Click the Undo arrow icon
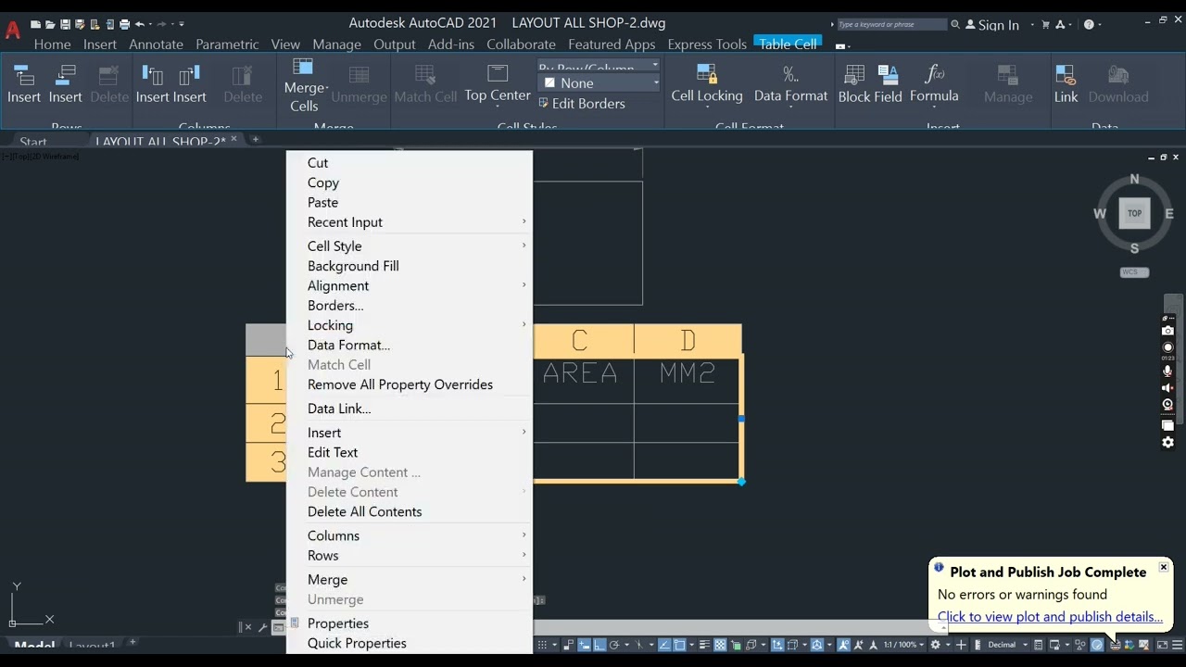The image size is (1186, 667). [140, 24]
